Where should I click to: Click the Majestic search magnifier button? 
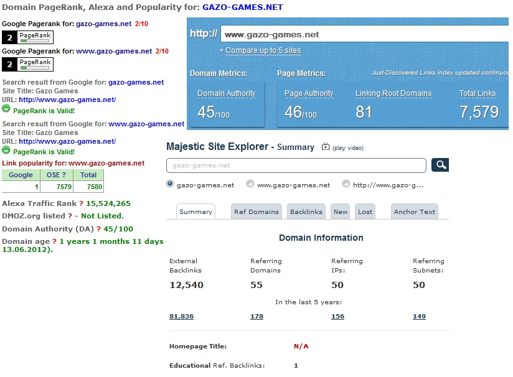click(440, 165)
